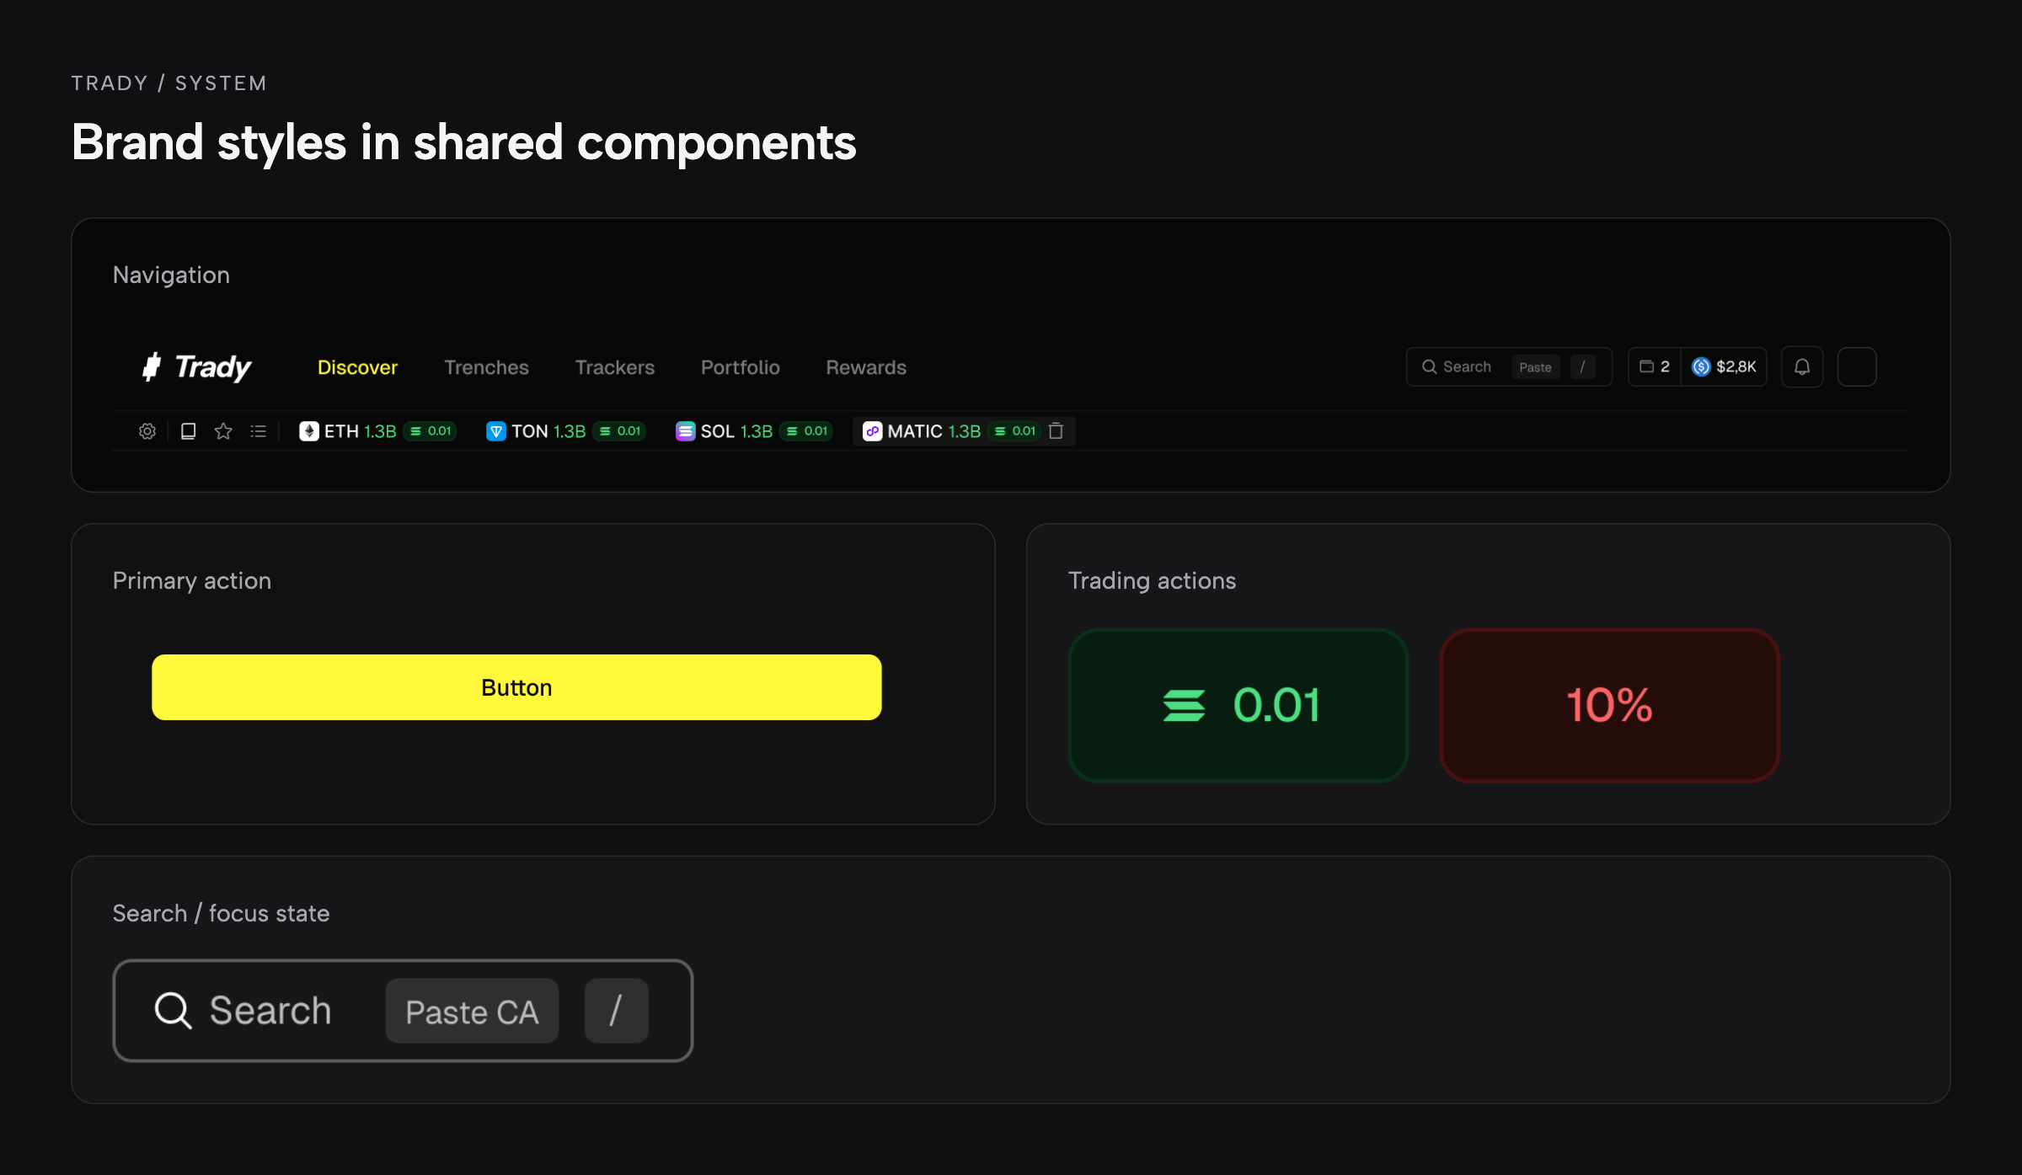
Task: Click the Ethereum coin icon
Action: pos(309,431)
